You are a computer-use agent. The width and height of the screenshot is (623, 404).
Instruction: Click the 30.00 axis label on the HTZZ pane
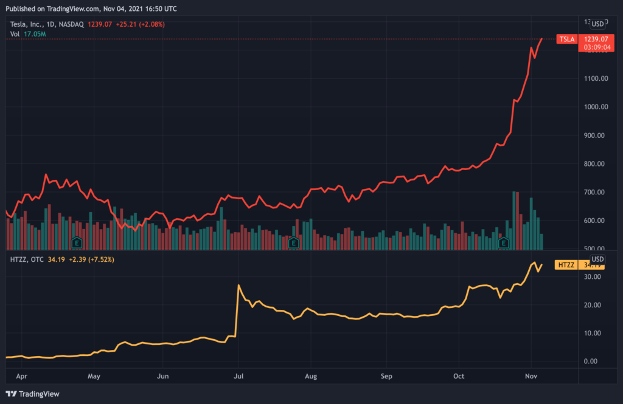(x=592, y=276)
